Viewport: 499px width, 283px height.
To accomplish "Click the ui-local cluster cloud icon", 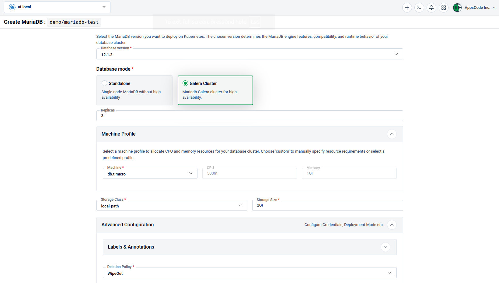I will click(x=12, y=7).
